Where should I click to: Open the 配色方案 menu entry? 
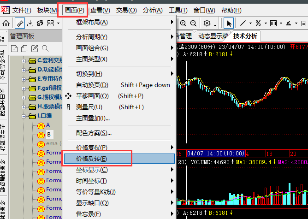(94, 133)
